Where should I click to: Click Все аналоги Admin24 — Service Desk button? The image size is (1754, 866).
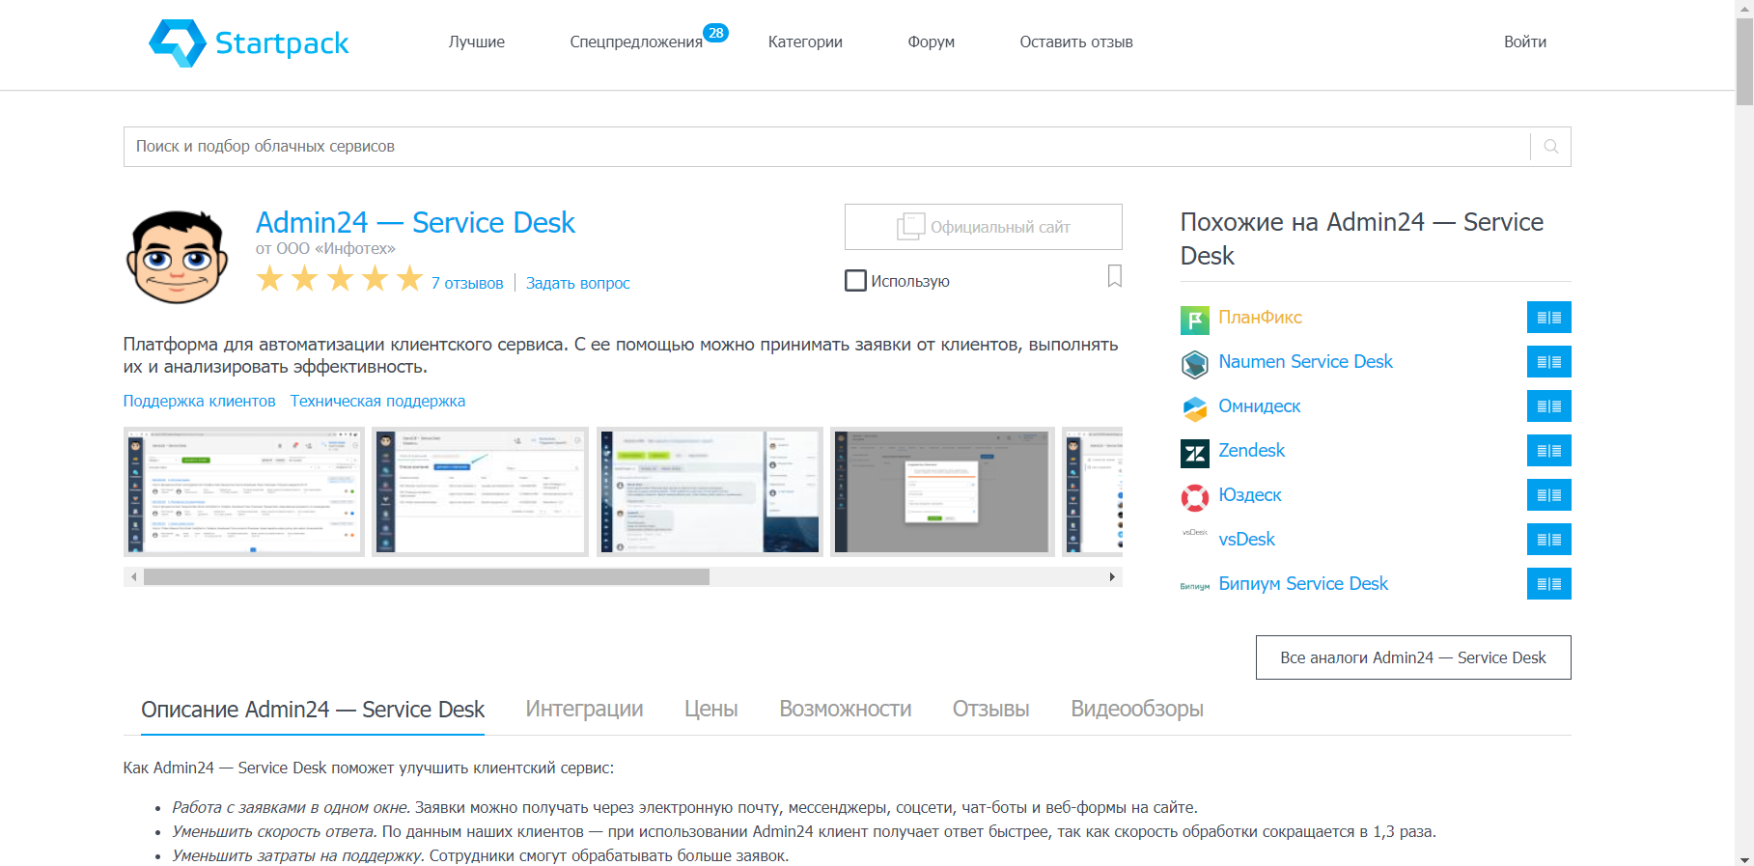pos(1413,657)
